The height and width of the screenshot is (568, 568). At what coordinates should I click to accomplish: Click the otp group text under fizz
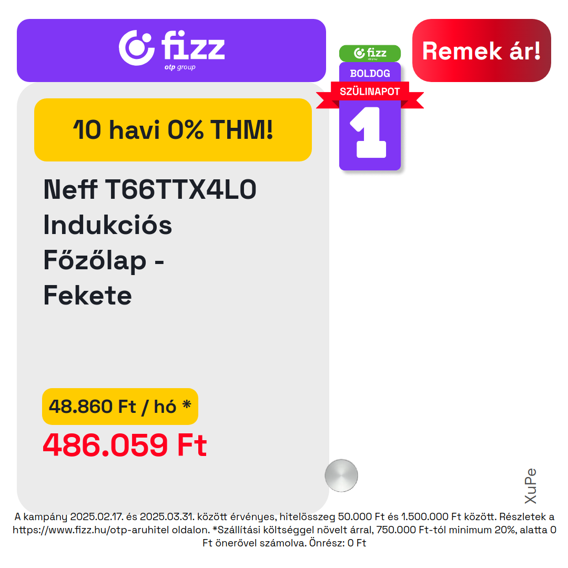coord(180,67)
